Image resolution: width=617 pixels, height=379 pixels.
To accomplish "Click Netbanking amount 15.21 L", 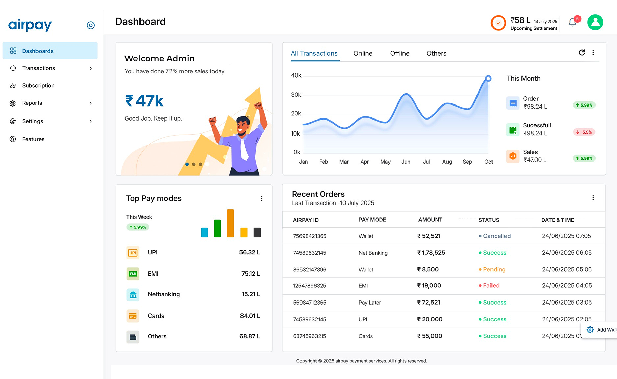I will pyautogui.click(x=251, y=294).
